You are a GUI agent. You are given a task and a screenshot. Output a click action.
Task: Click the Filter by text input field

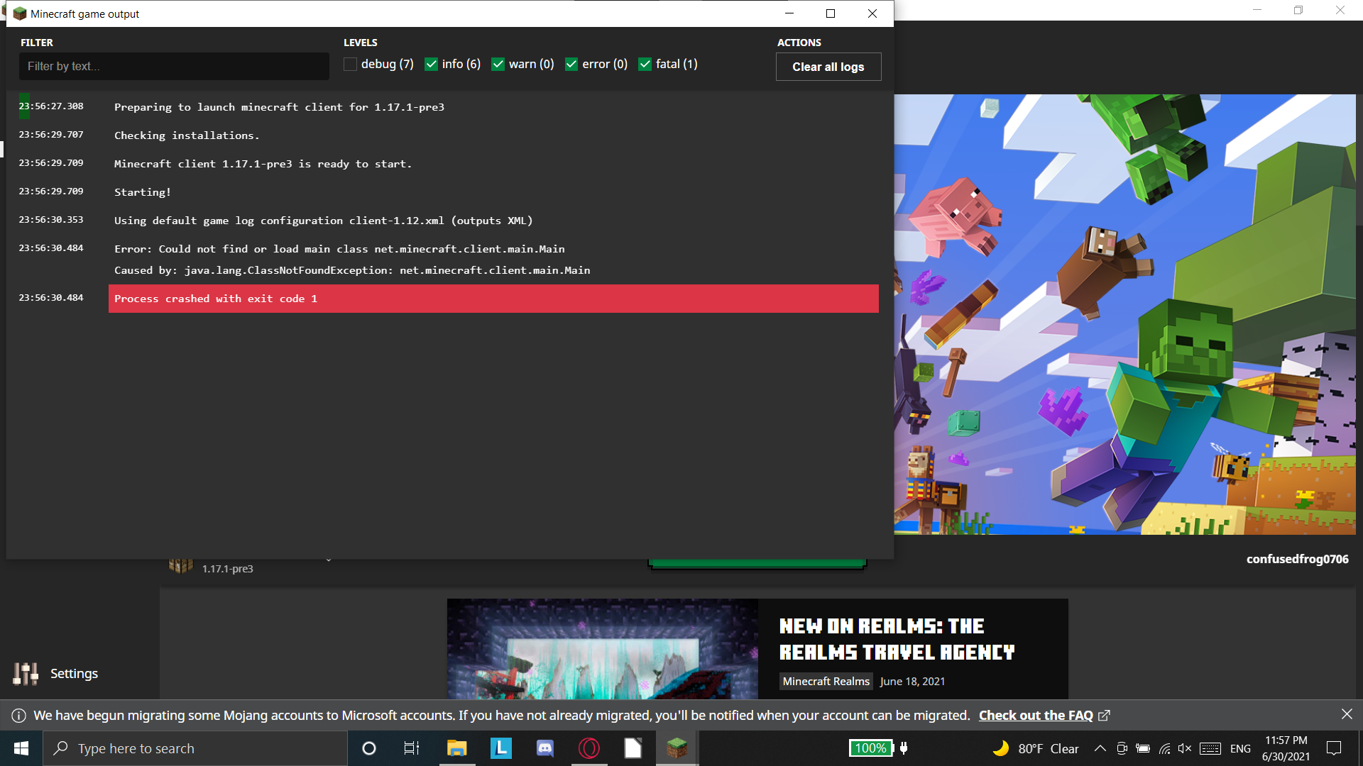pyautogui.click(x=174, y=66)
